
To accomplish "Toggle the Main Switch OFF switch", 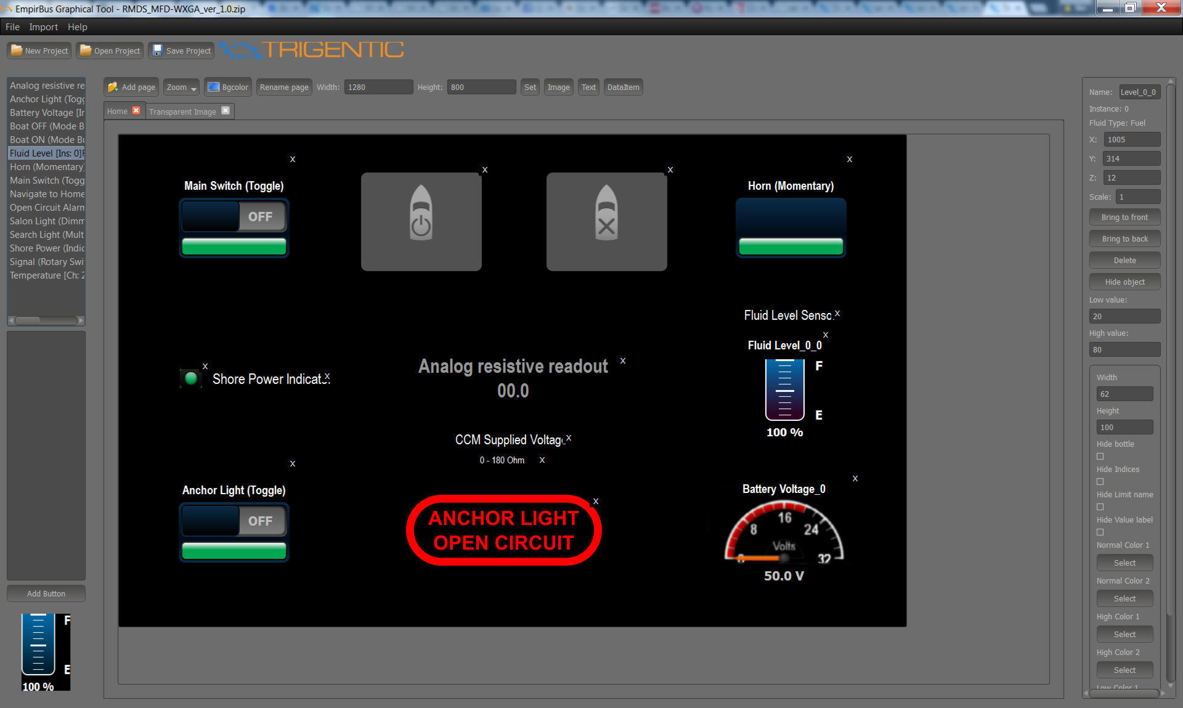I will point(234,217).
